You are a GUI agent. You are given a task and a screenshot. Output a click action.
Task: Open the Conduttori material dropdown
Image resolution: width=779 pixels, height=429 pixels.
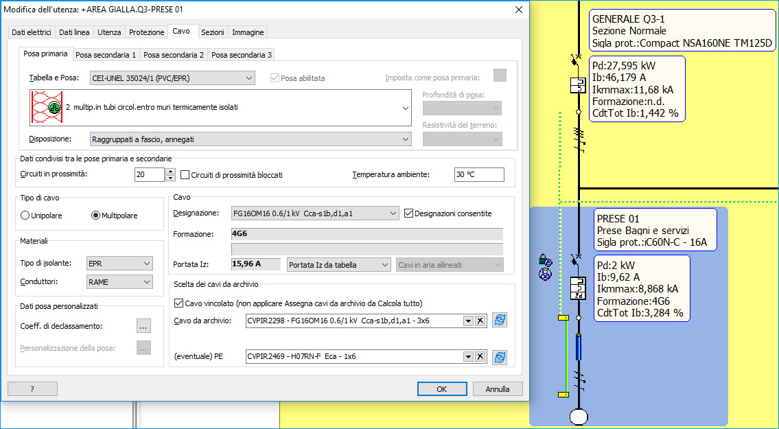tap(119, 282)
